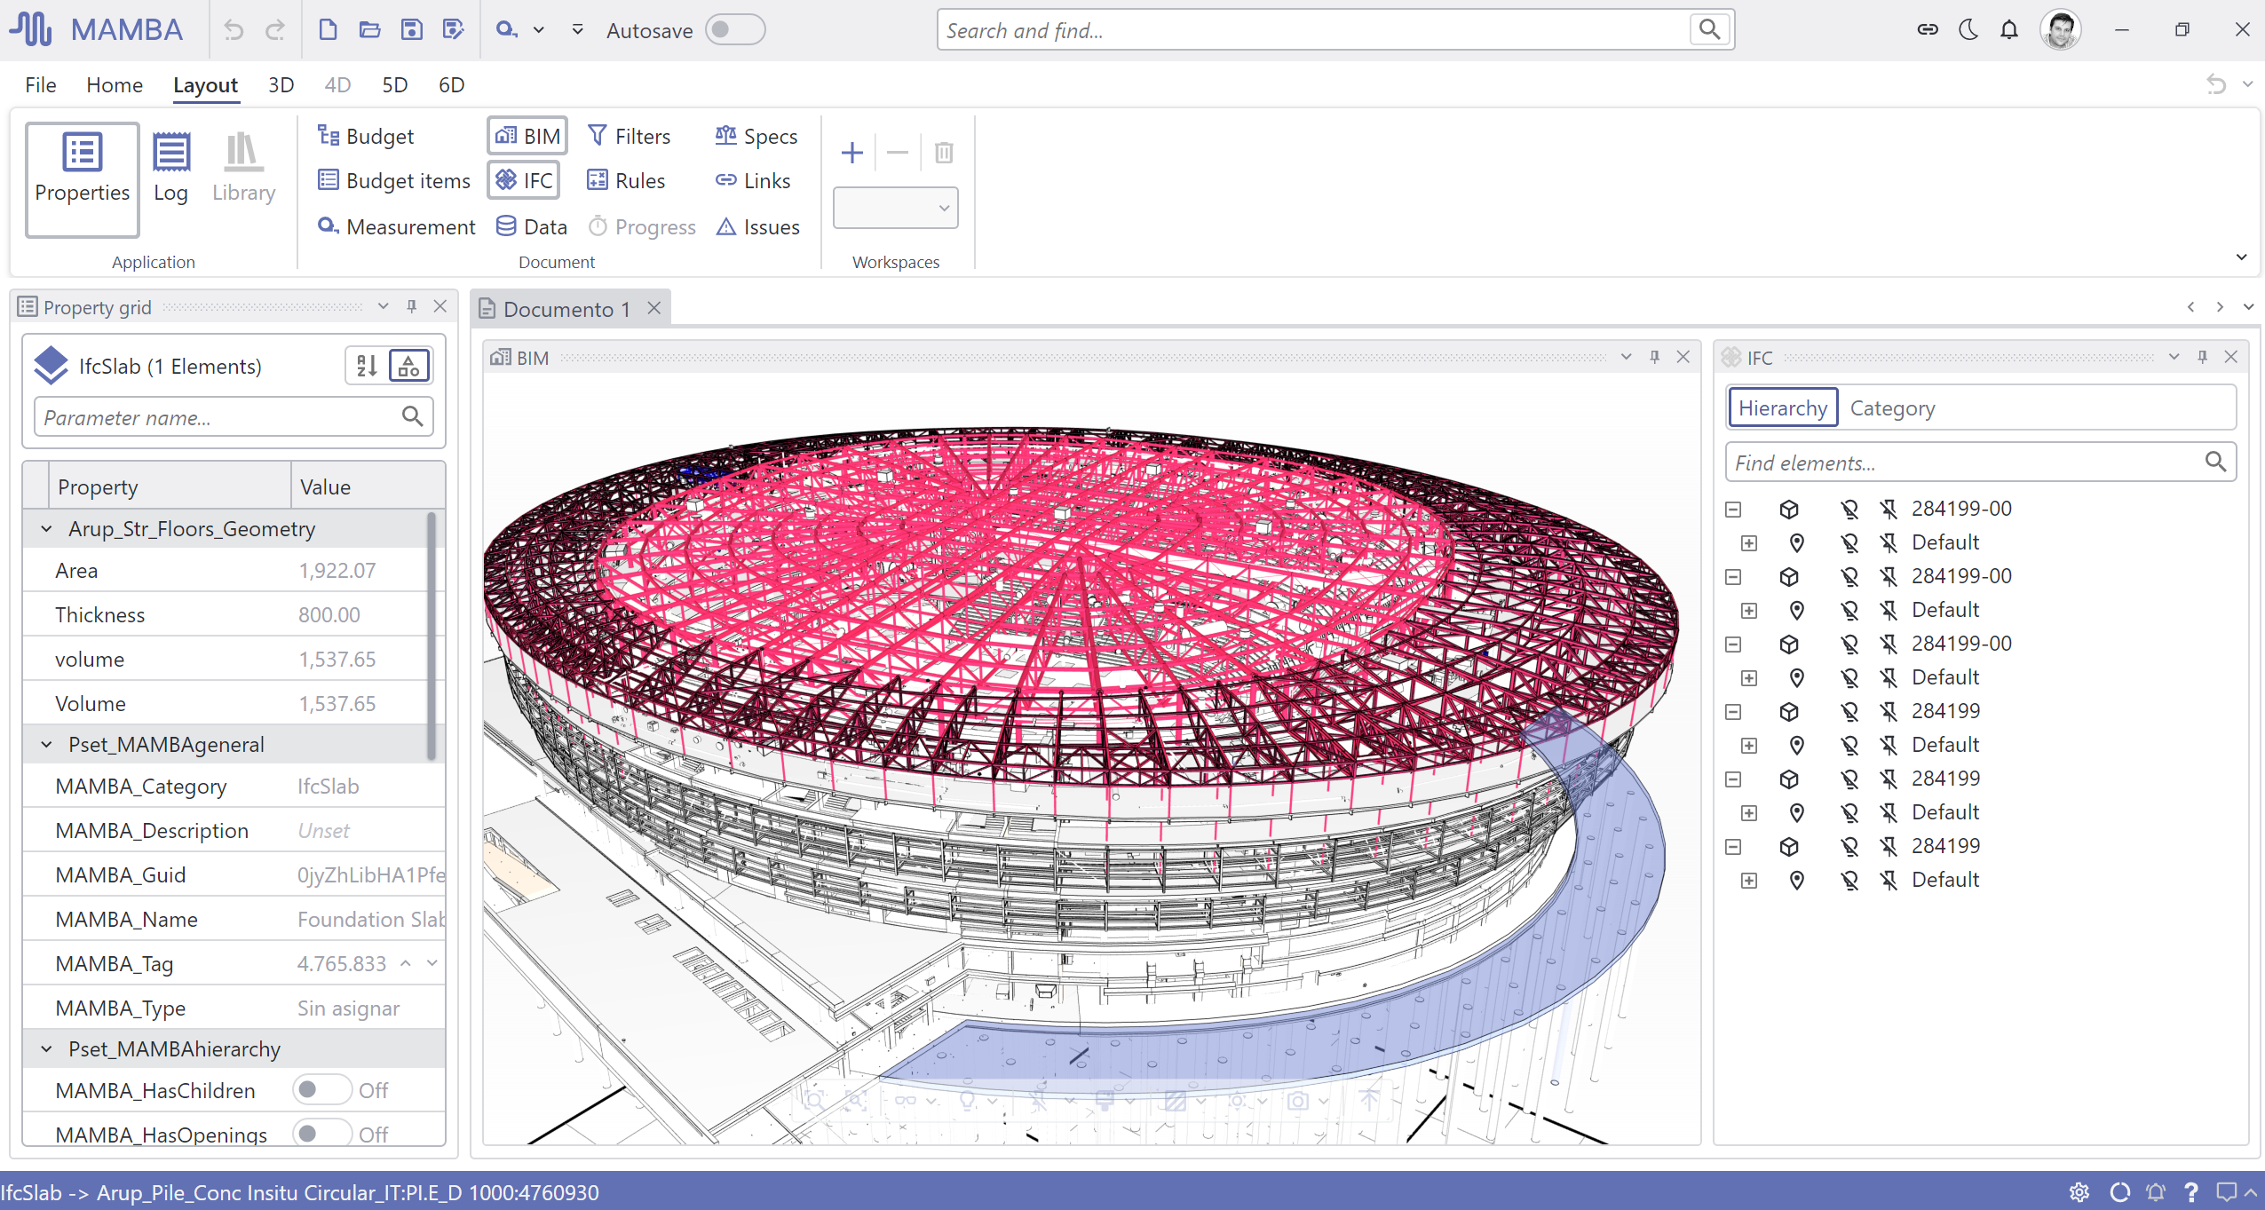Open the Workspaces dropdown combo box
This screenshot has height=1210, width=2265.
click(x=895, y=207)
